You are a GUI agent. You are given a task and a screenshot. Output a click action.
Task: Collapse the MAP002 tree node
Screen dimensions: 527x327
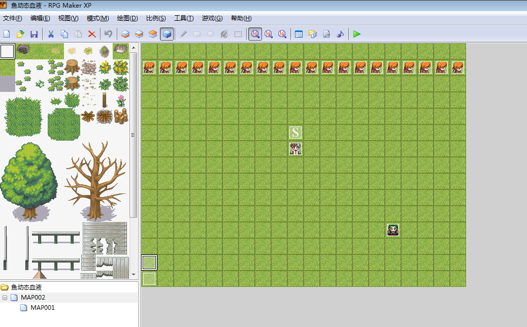point(5,298)
